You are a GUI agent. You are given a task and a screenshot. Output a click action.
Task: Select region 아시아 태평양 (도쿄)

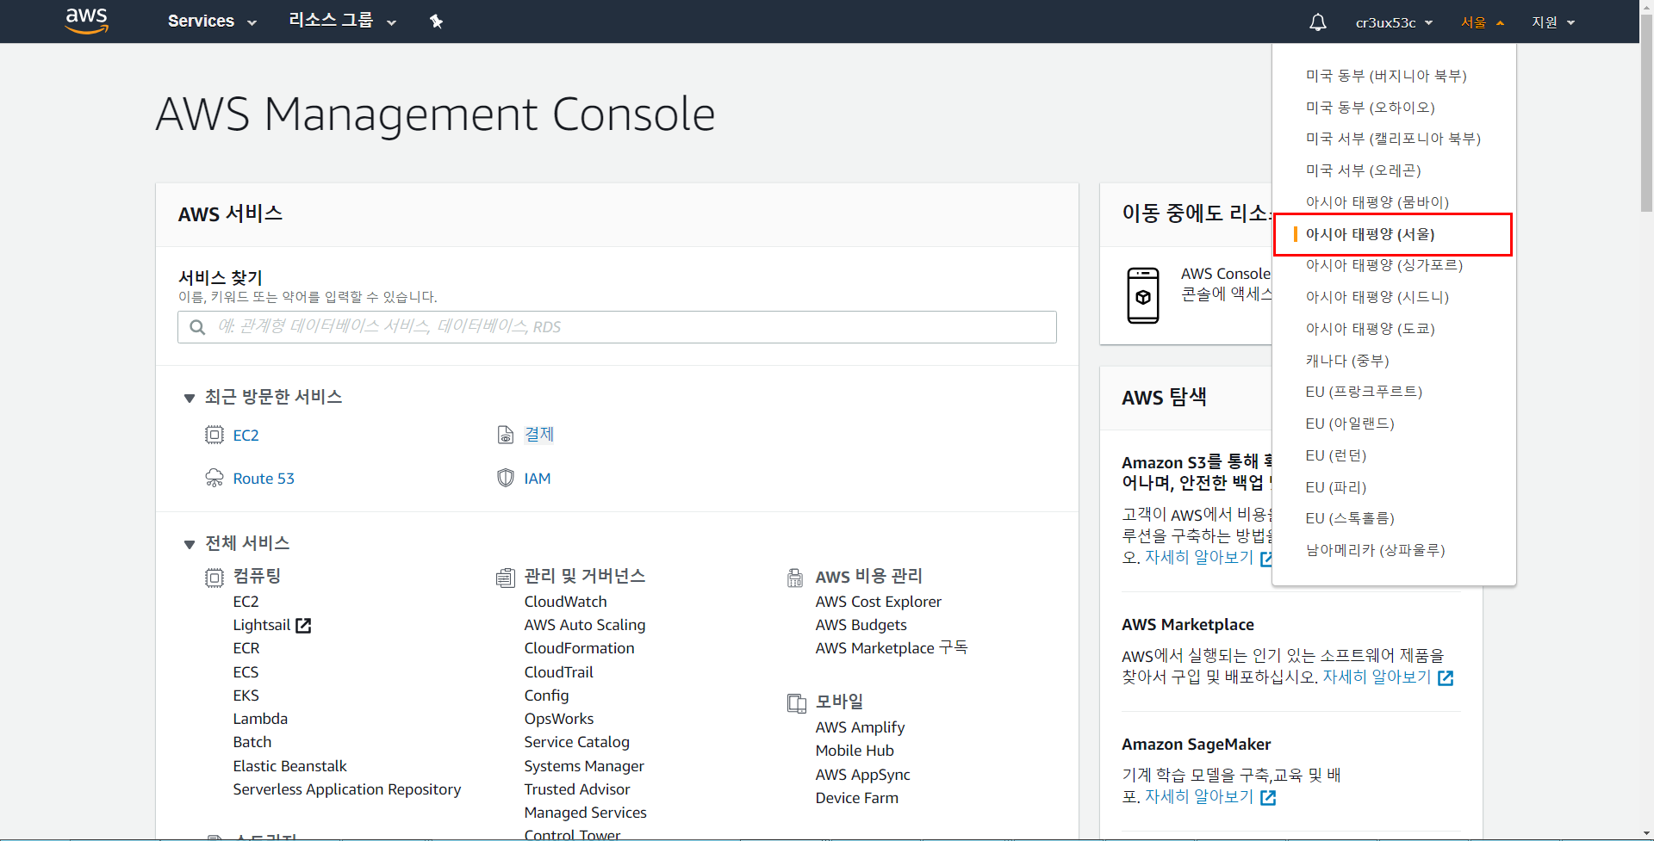[1370, 329]
